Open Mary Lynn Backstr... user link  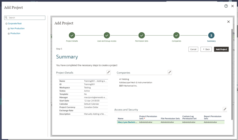point(127,122)
